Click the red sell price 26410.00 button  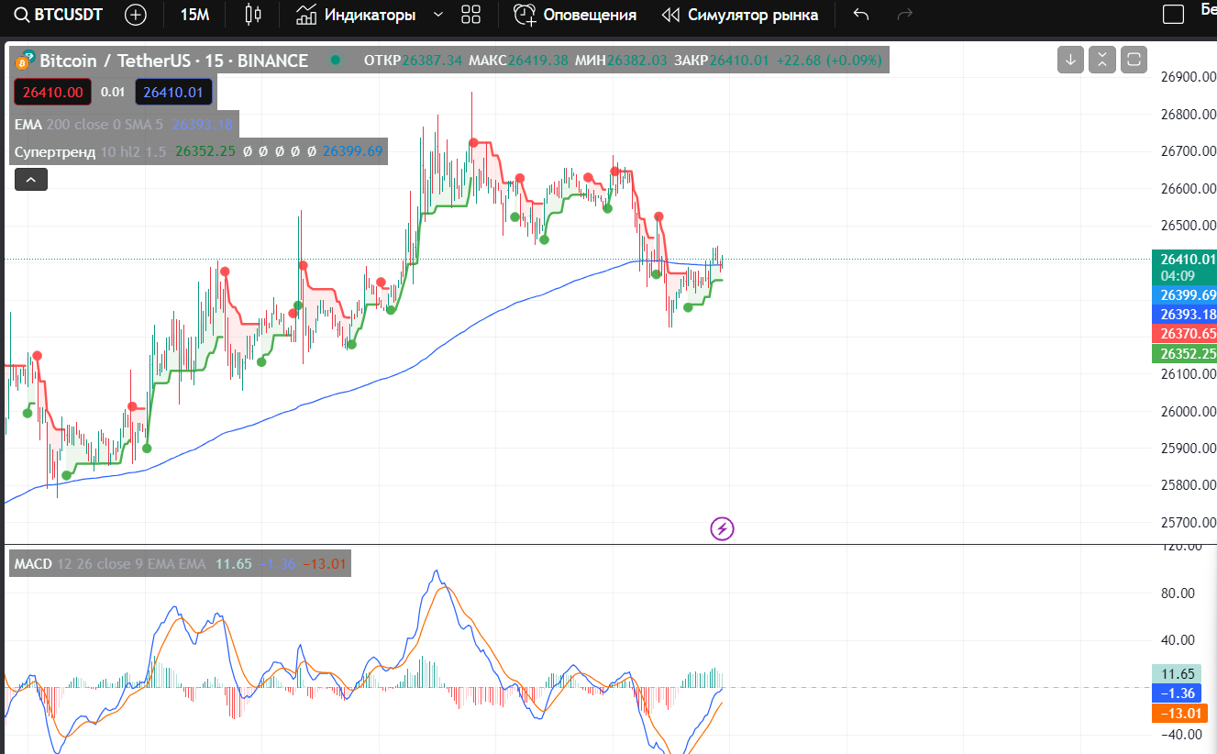(53, 92)
